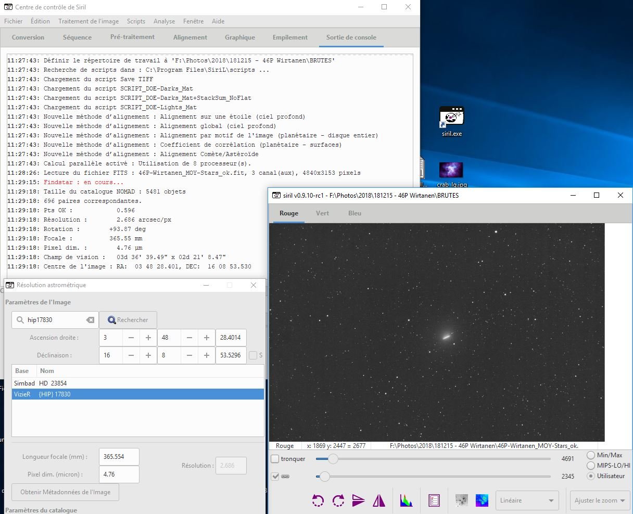Toggle the negative view icon
The width and height of the screenshot is (633, 514).
(461, 500)
